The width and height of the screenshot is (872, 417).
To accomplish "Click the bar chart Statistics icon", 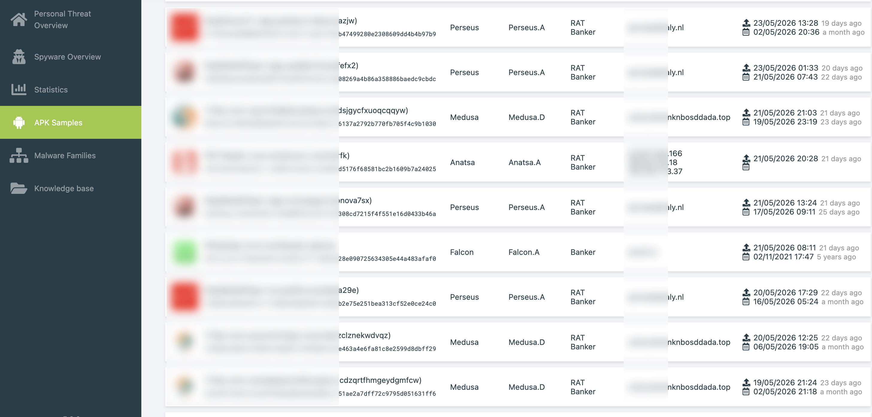I will point(19,89).
